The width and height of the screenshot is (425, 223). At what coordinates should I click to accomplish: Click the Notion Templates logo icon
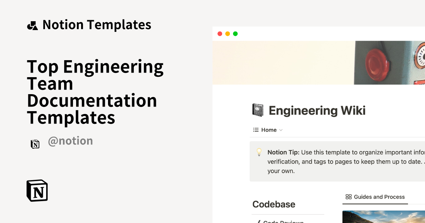[32, 24]
